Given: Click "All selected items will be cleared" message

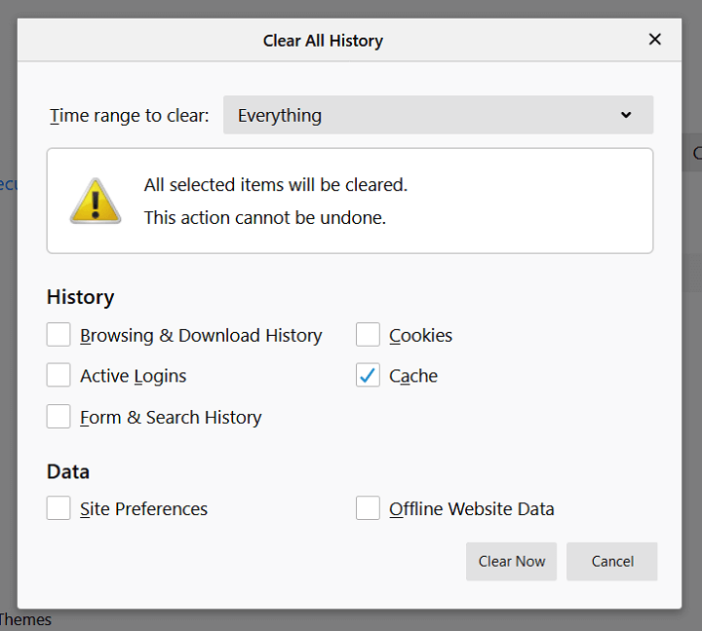Looking at the screenshot, I should (276, 185).
